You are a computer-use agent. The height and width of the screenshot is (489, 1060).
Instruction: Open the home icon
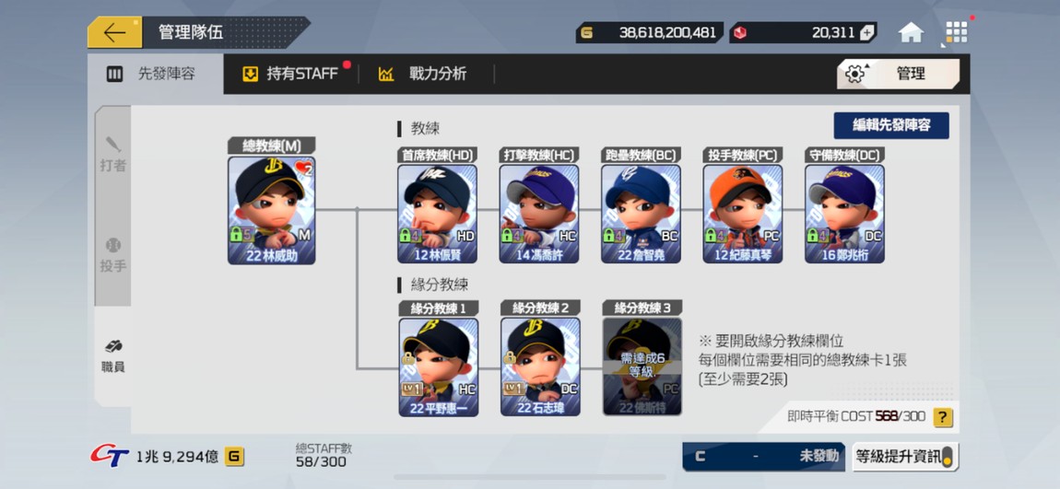pos(911,32)
